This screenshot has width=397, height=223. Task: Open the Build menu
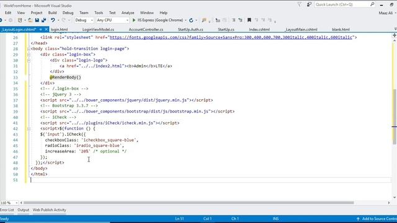52,13
